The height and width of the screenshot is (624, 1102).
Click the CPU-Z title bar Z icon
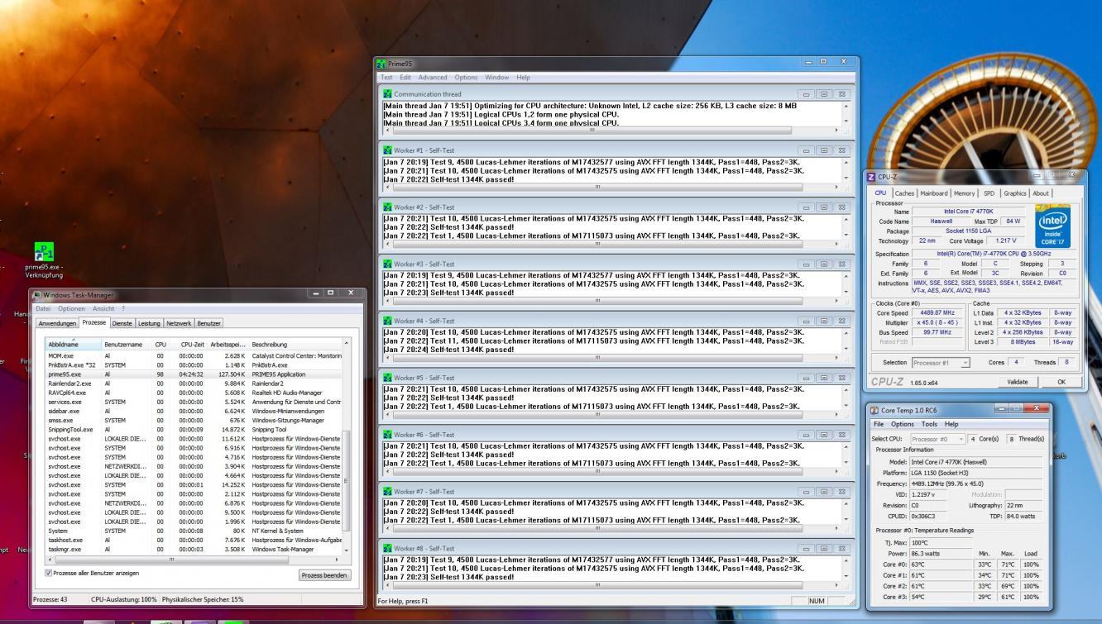click(x=871, y=177)
